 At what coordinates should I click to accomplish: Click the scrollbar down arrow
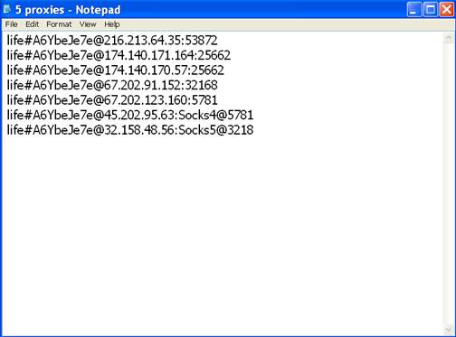point(448,329)
